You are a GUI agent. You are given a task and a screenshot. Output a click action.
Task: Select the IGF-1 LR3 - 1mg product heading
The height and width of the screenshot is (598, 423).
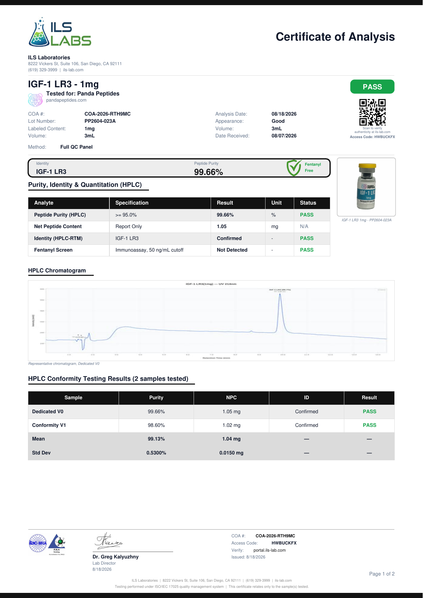click(63, 84)
